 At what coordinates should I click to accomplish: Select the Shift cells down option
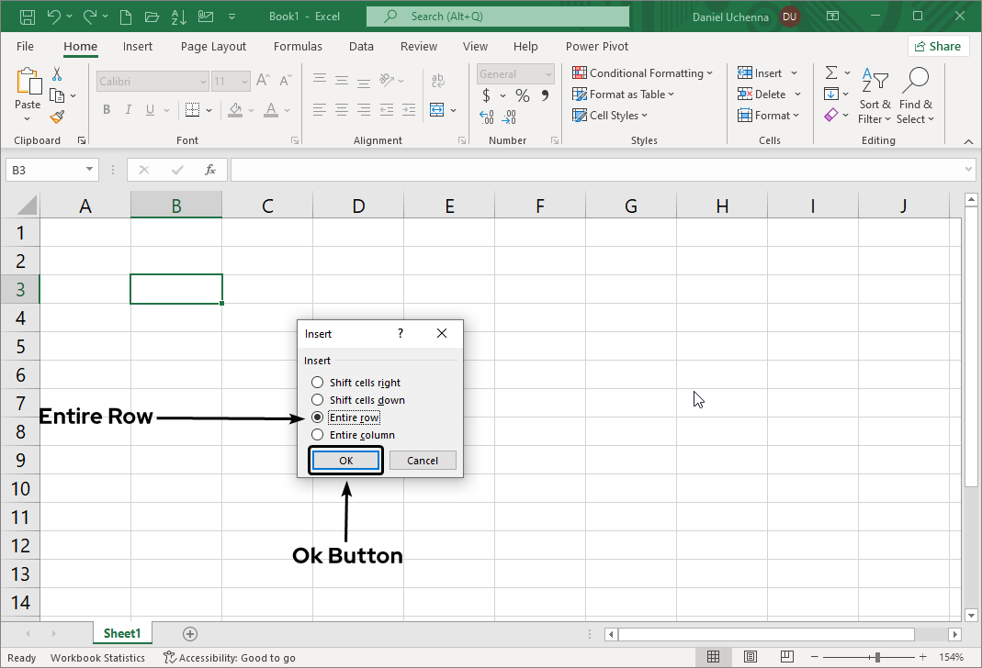[x=317, y=400]
